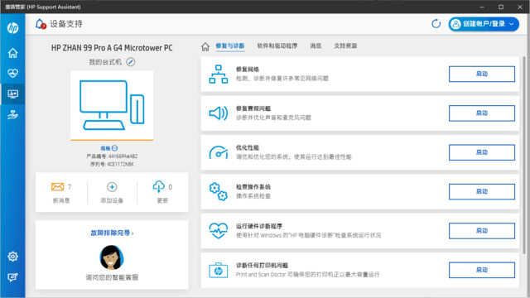The image size is (530, 298).
Task: Click the virtual assistant avatar
Action: (112, 257)
